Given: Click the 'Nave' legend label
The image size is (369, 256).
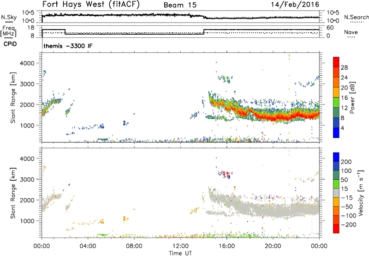Looking at the screenshot, I should [x=351, y=32].
